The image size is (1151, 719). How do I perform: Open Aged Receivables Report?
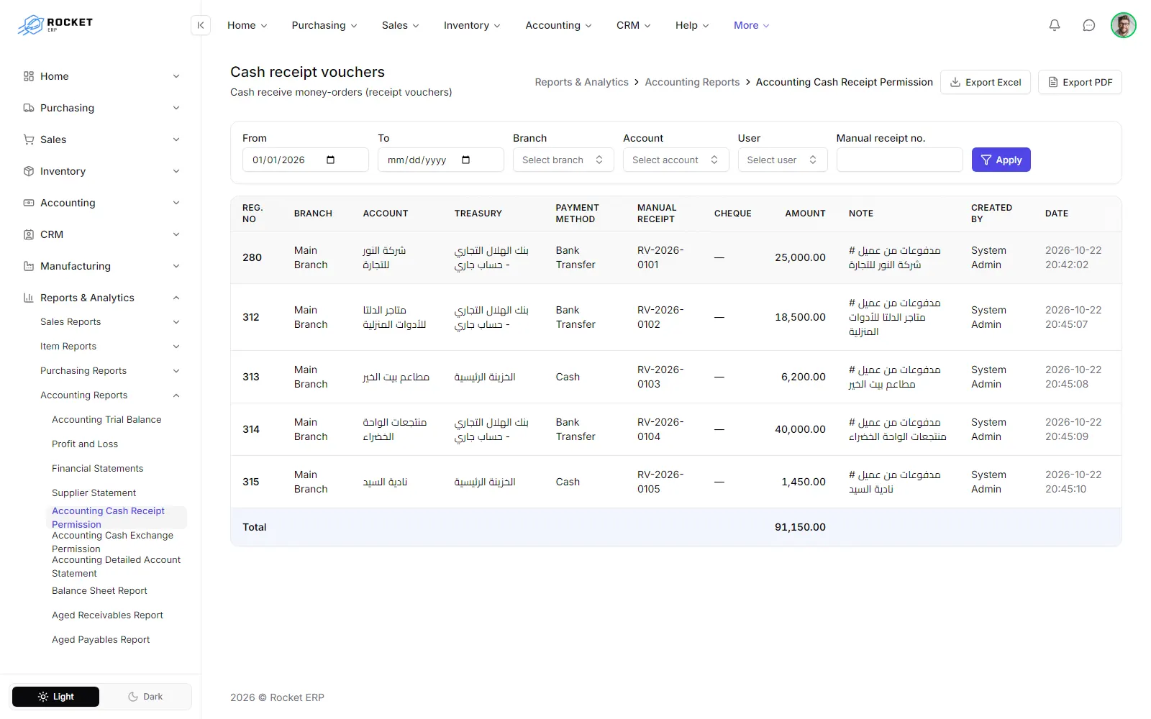point(107,615)
